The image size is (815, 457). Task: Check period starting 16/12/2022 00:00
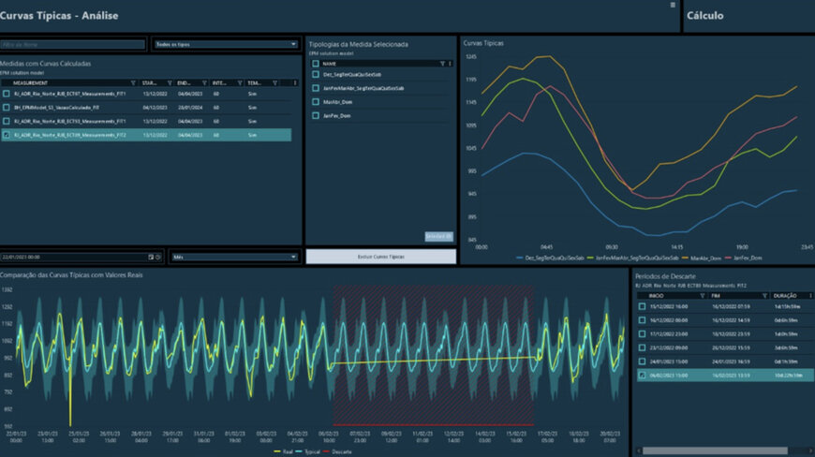tap(643, 320)
